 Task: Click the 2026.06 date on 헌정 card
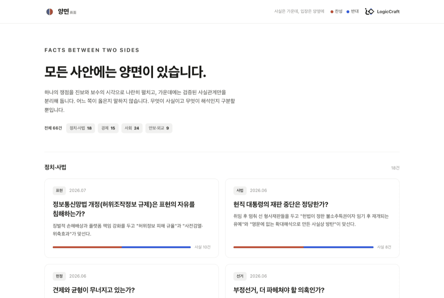click(x=78, y=276)
